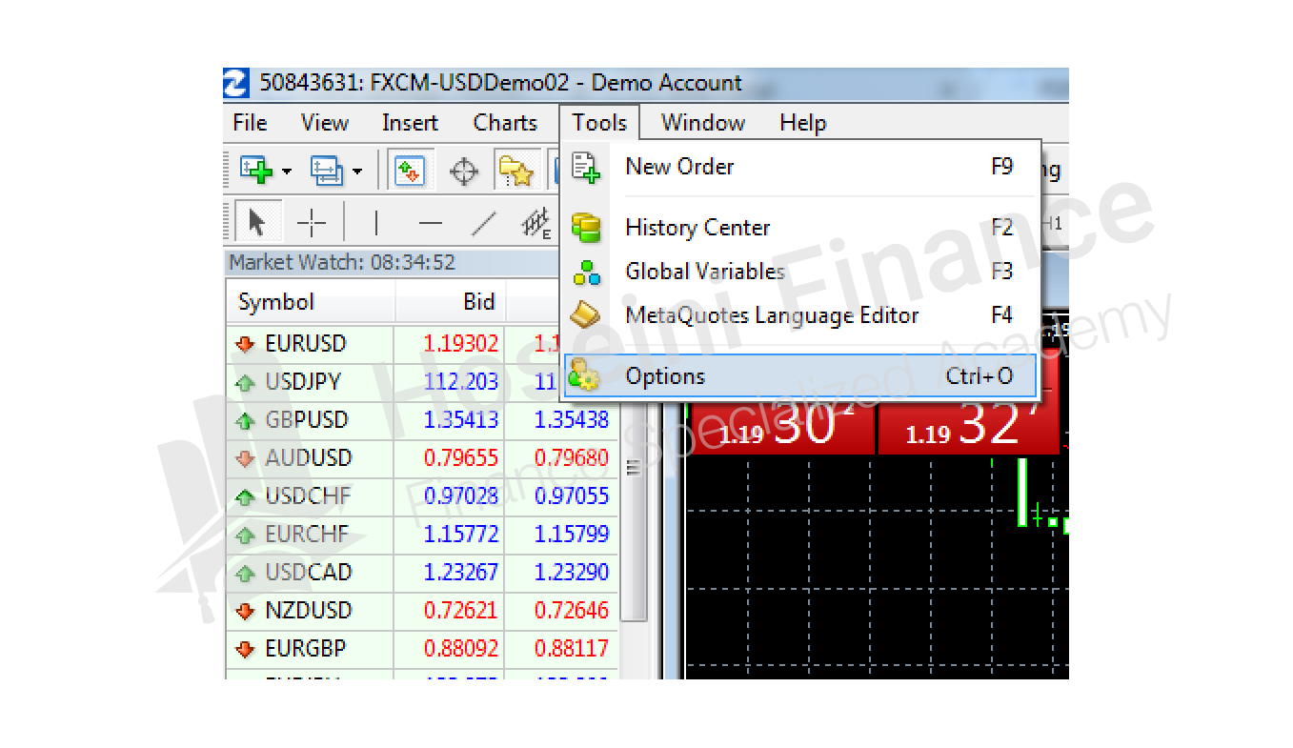Open the File menu
Image resolution: width=1293 pixels, height=748 pixels.
250,123
